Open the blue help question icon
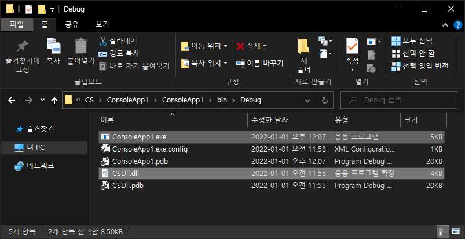The image size is (465, 239). (x=458, y=25)
